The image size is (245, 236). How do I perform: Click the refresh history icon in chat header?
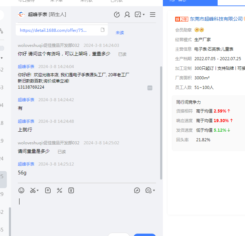[x=117, y=14]
